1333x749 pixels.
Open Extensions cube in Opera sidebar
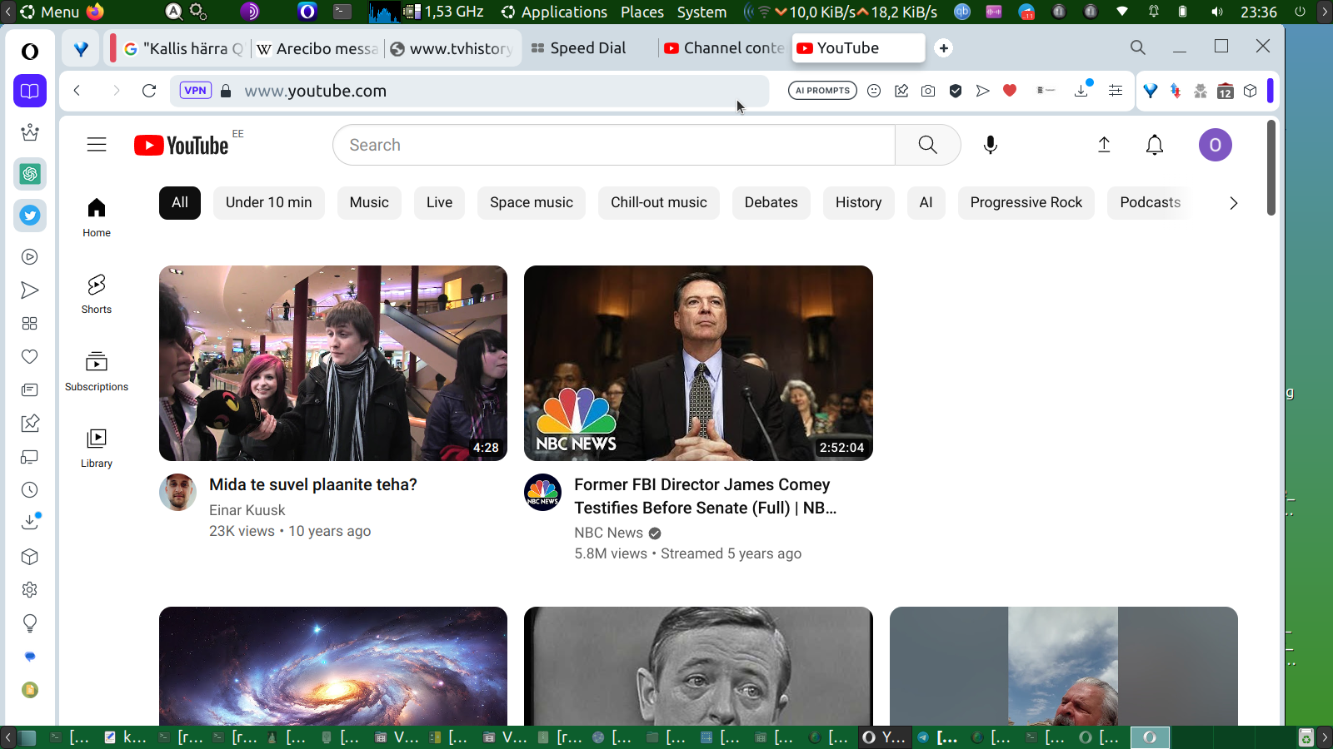click(30, 557)
